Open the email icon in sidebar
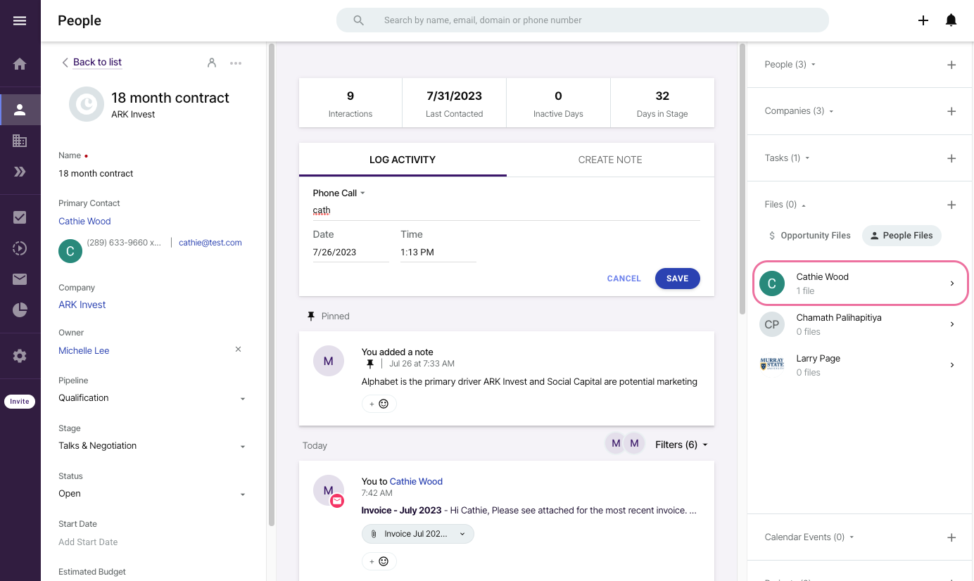 coord(20,279)
